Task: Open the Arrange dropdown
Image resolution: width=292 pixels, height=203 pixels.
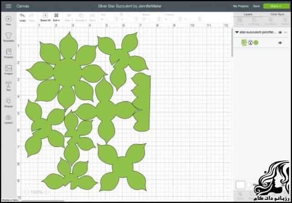Action: pos(81,17)
